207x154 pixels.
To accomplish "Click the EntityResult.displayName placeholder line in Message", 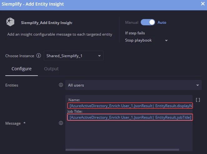I will [130, 106].
